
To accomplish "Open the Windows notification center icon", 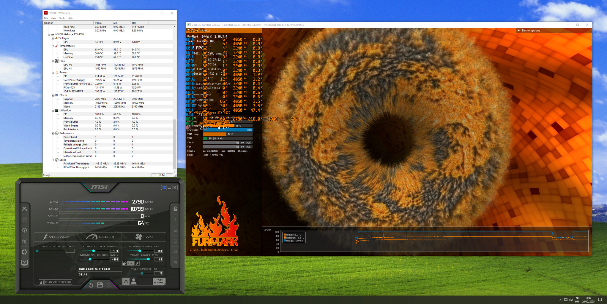I will 600,300.
